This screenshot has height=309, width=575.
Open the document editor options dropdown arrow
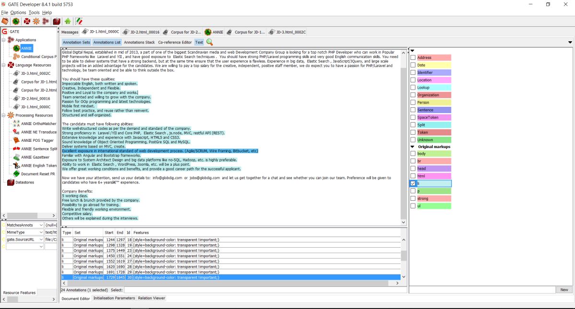pos(570,42)
